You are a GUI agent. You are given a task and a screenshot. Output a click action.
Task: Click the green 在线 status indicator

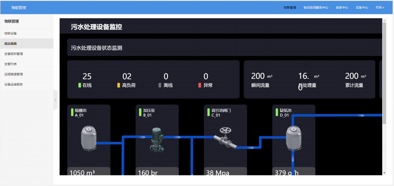pyautogui.click(x=79, y=85)
